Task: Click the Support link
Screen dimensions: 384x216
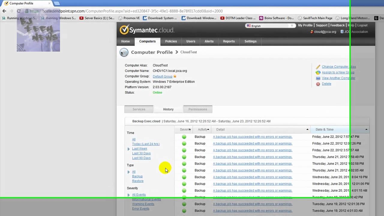Action: coord(322,25)
